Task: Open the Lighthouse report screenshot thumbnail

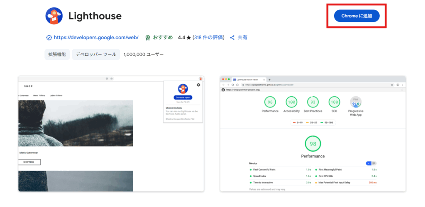Action: coord(313,133)
